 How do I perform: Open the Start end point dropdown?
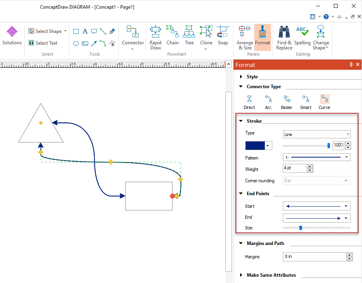coord(317,206)
